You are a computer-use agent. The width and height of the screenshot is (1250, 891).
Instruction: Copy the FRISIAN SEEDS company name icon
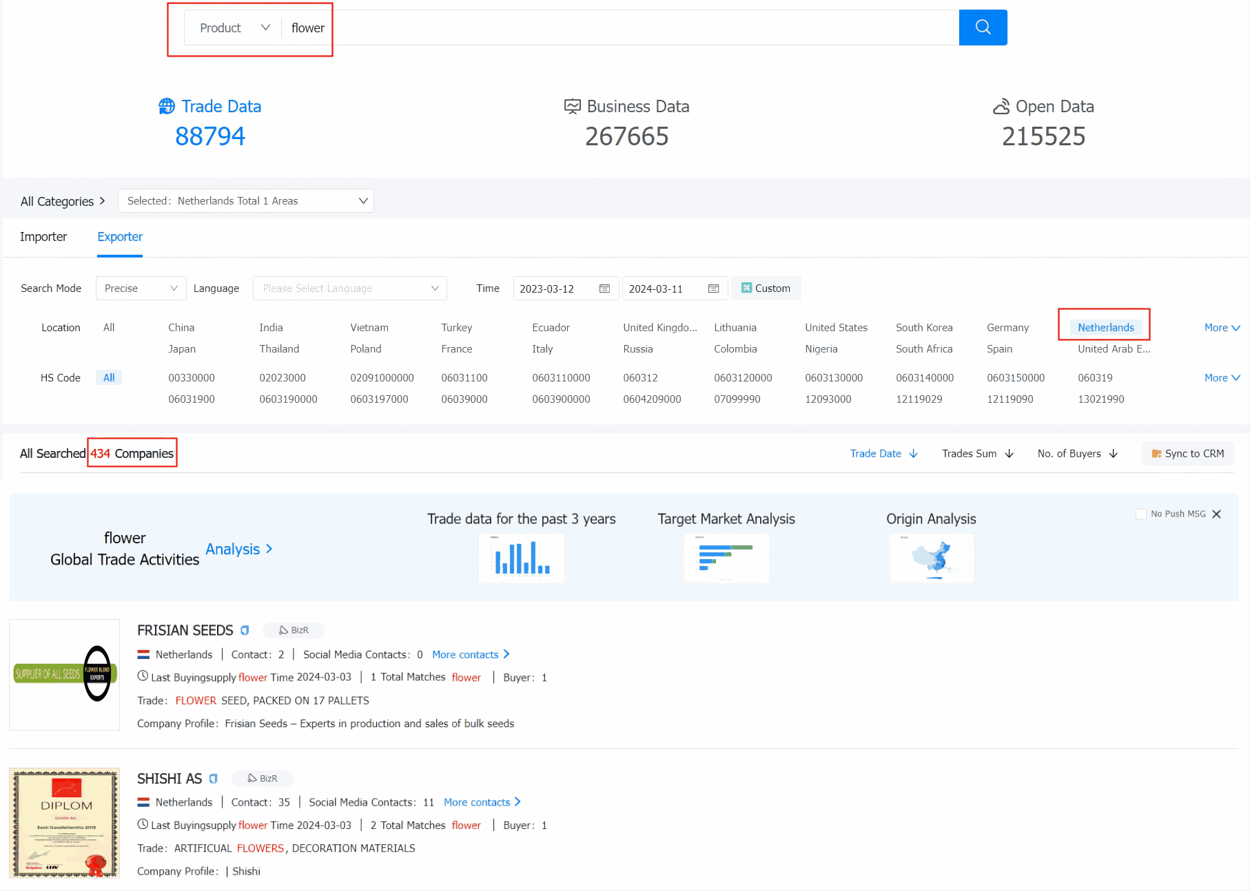tap(245, 631)
